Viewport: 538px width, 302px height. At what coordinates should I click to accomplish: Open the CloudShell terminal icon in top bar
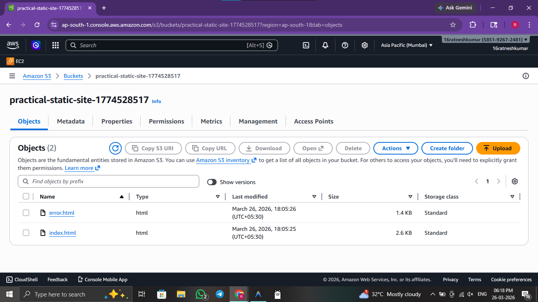click(x=306, y=45)
